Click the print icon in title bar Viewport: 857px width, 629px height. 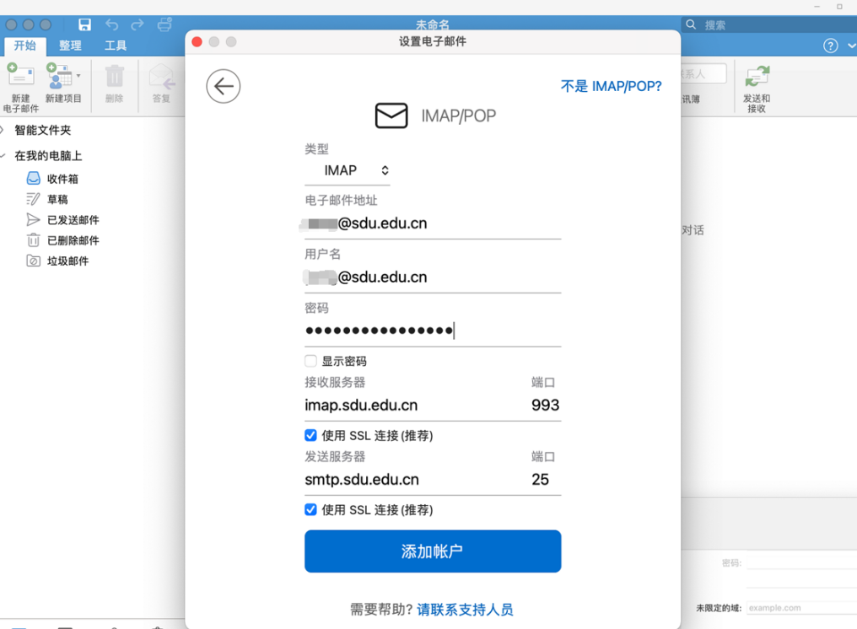pos(164,24)
